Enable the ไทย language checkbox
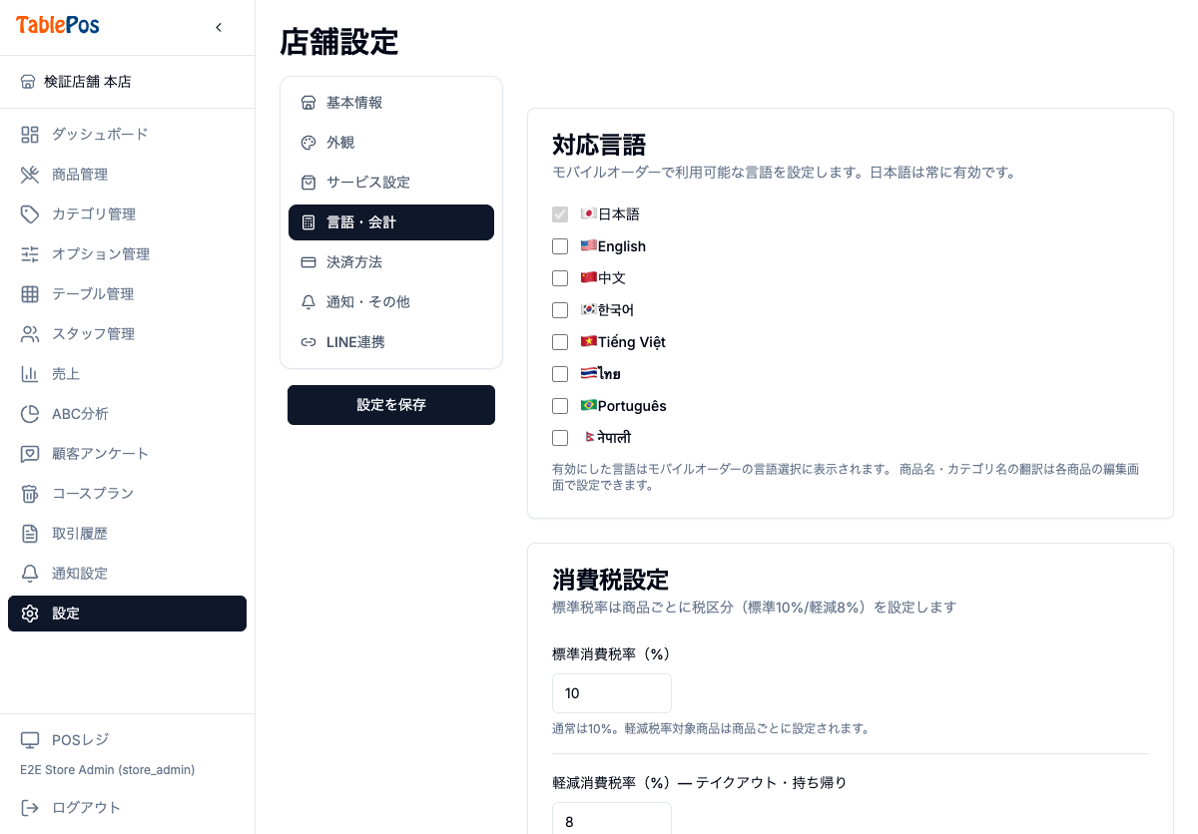 pyautogui.click(x=560, y=374)
